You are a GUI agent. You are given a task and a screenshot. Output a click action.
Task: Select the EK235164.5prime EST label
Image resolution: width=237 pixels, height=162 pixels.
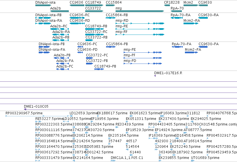tap(123, 136)
